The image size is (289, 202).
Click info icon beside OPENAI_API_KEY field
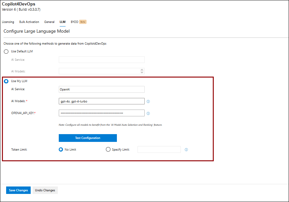click(x=148, y=113)
